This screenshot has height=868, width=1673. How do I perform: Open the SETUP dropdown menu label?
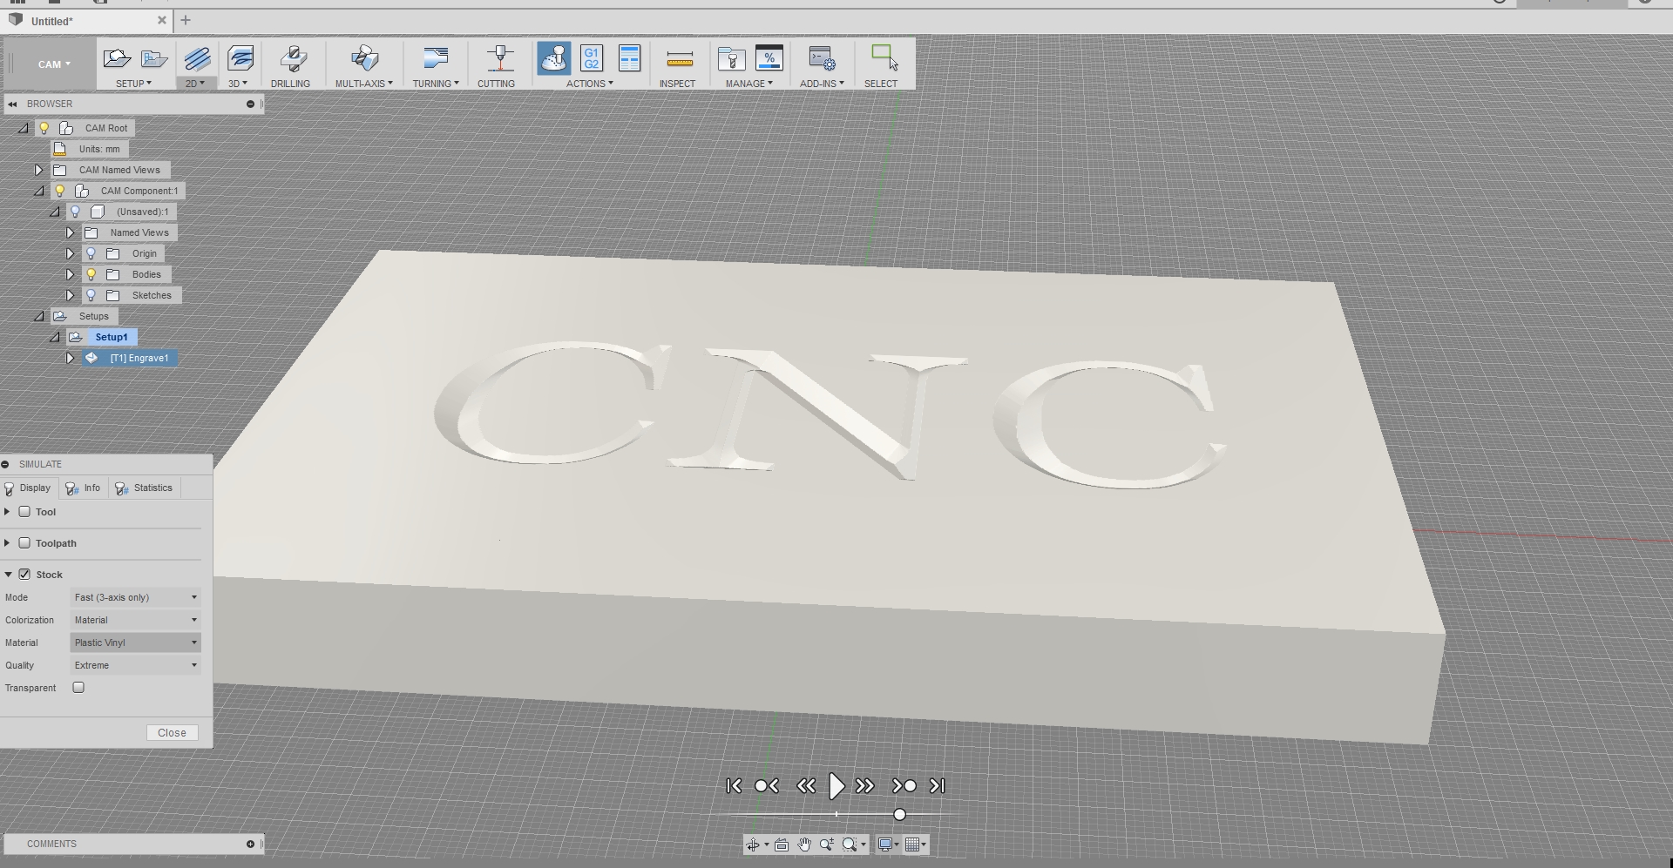coord(133,84)
